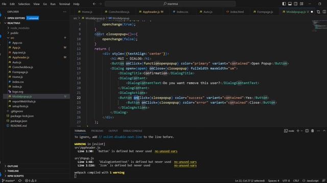Open the Edit menu

pyautogui.click(x=12, y=4)
